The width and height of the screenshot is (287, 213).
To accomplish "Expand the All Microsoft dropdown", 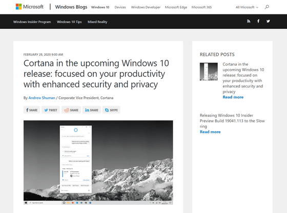I will pyautogui.click(x=247, y=7).
